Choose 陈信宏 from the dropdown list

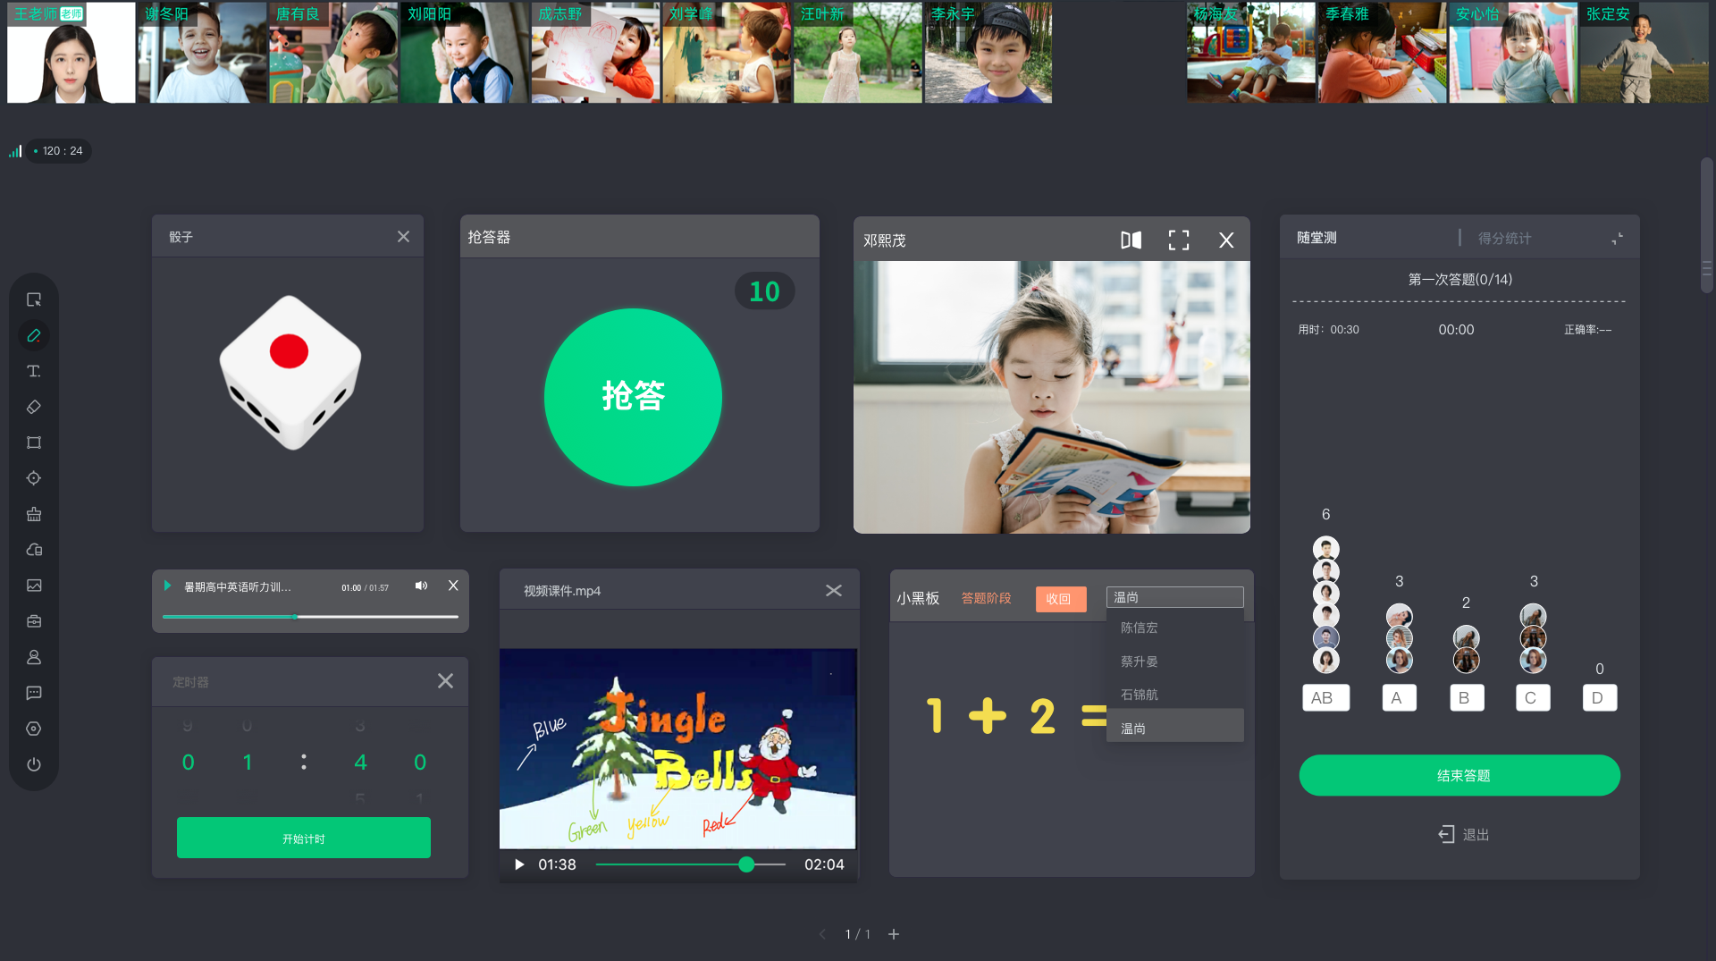[x=1174, y=628]
